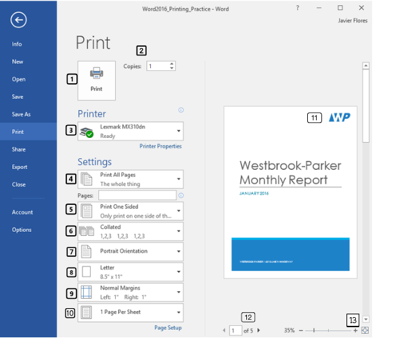Click the 35% zoom level text
Image resolution: width=406 pixels, height=338 pixels.
coord(289,331)
